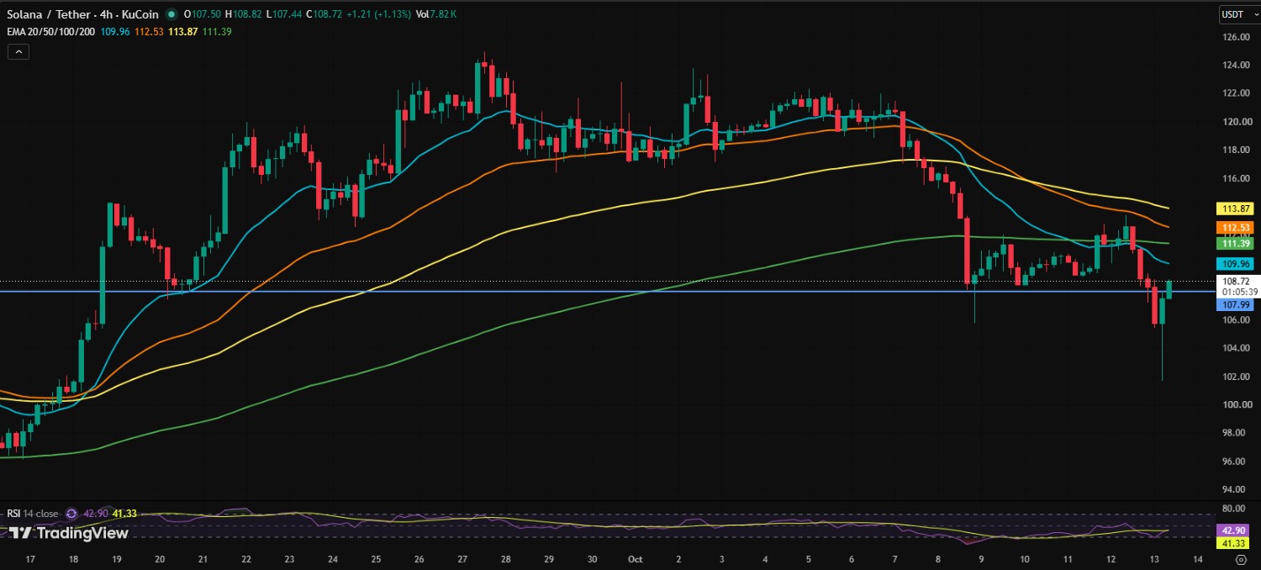Click the yellow 41.33 RSI axis label
Image resolution: width=1261 pixels, height=570 pixels.
click(1234, 544)
